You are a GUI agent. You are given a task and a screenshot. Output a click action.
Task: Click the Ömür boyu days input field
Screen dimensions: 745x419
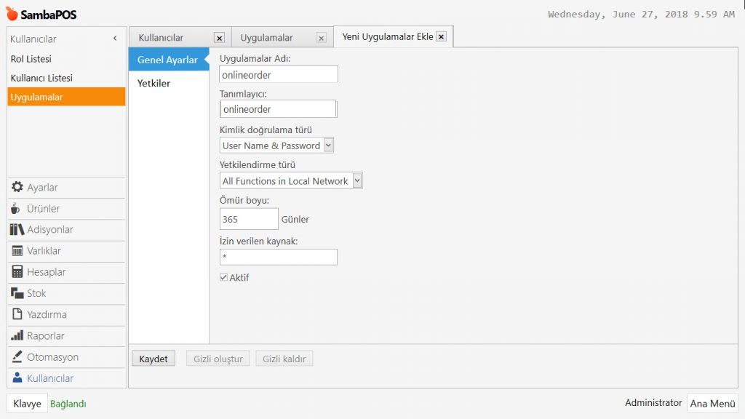(x=248, y=219)
